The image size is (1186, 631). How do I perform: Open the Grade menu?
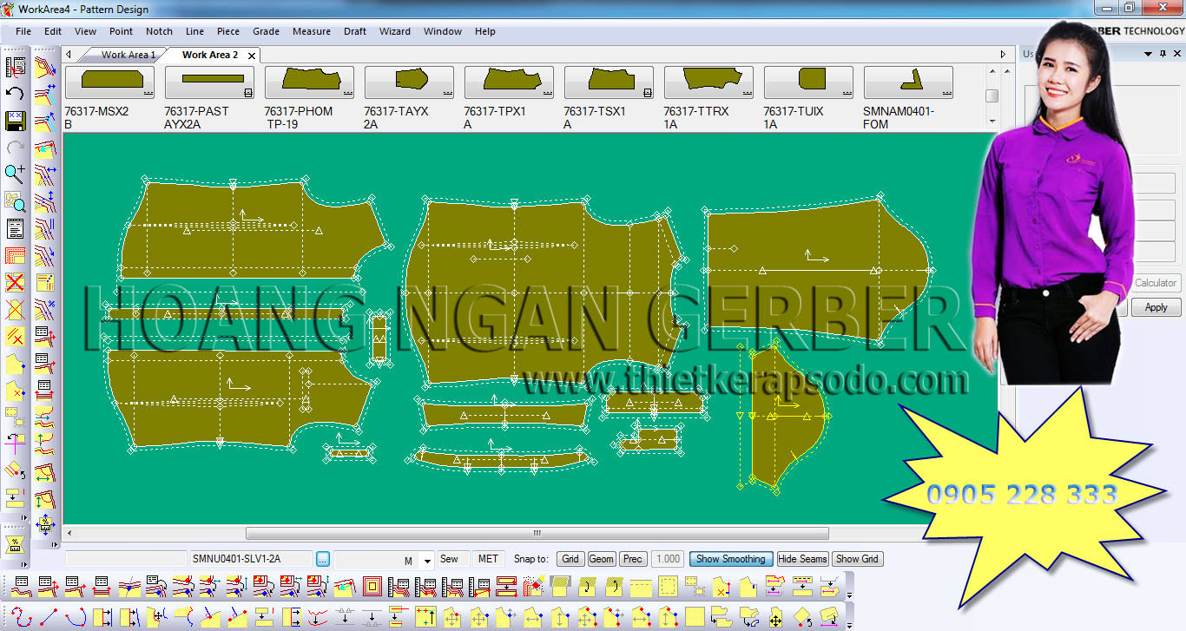coord(266,31)
